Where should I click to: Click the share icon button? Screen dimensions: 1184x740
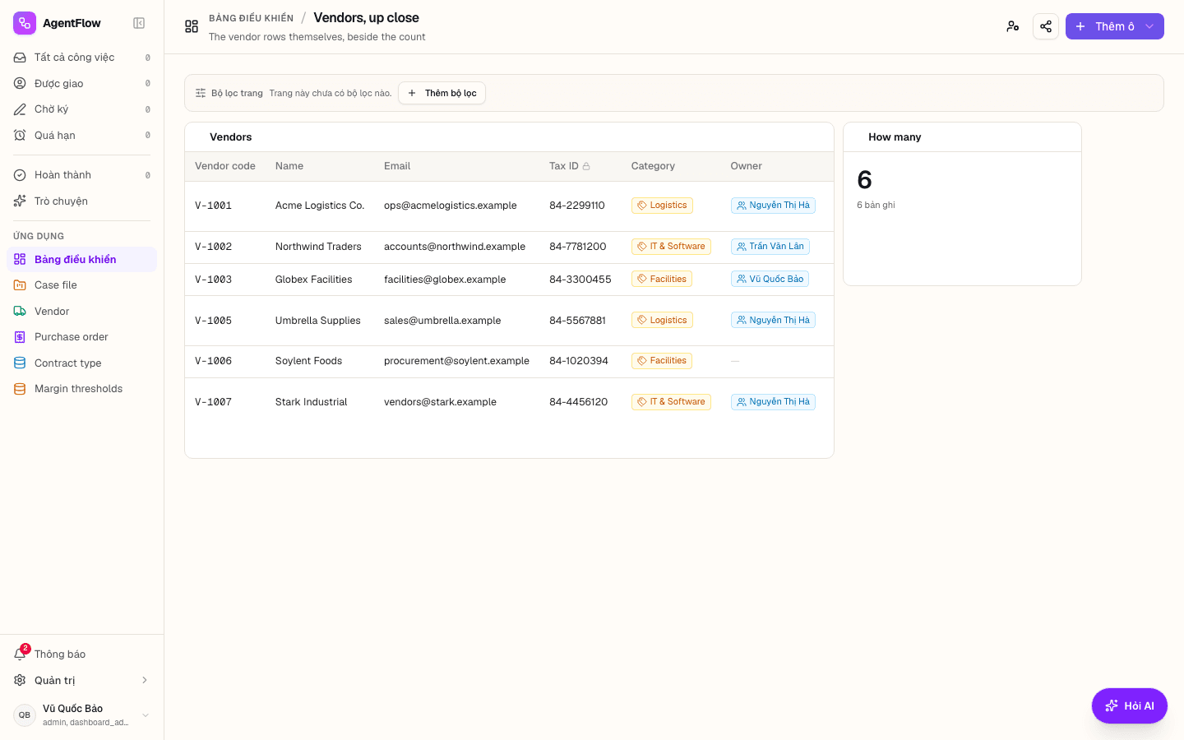[1046, 26]
